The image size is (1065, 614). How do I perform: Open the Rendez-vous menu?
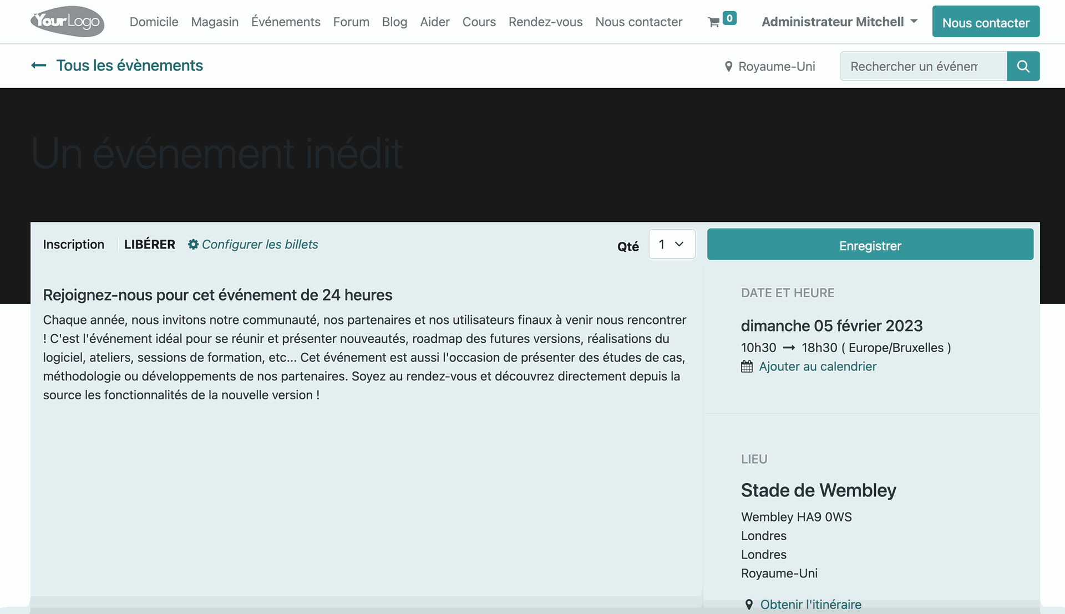[545, 22]
